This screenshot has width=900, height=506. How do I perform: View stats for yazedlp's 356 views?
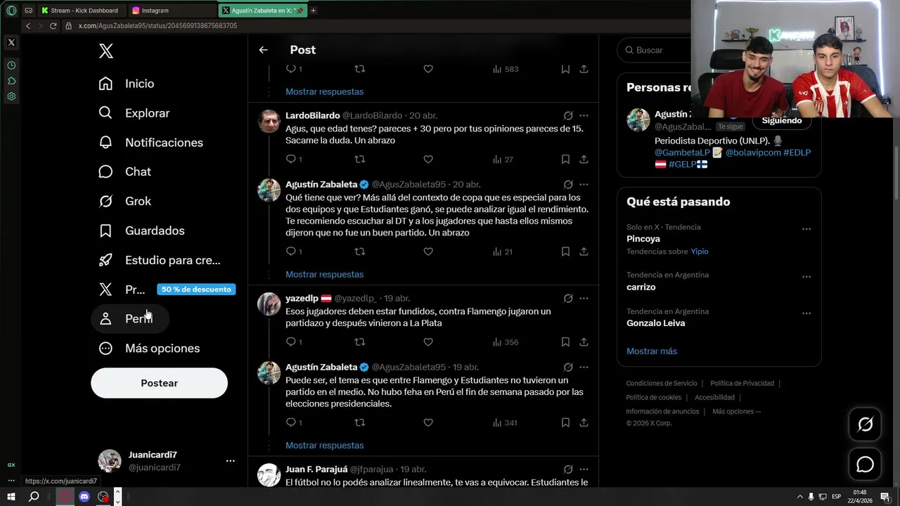(506, 342)
